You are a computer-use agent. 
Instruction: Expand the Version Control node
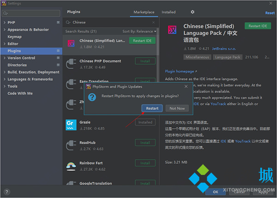[x=5, y=58]
